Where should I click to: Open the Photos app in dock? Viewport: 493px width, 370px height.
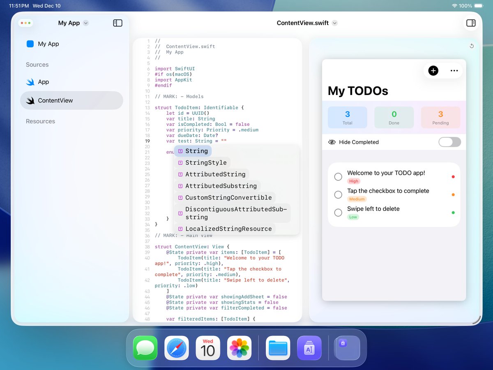239,348
